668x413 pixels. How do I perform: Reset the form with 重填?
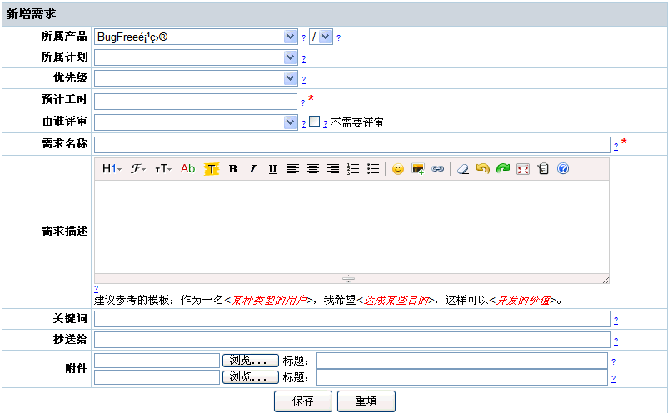366,401
